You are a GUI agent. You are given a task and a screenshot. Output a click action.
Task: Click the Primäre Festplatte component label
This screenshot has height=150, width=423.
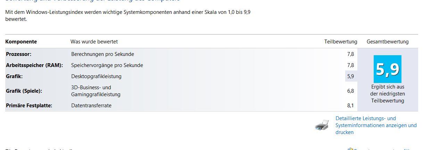tap(29, 106)
